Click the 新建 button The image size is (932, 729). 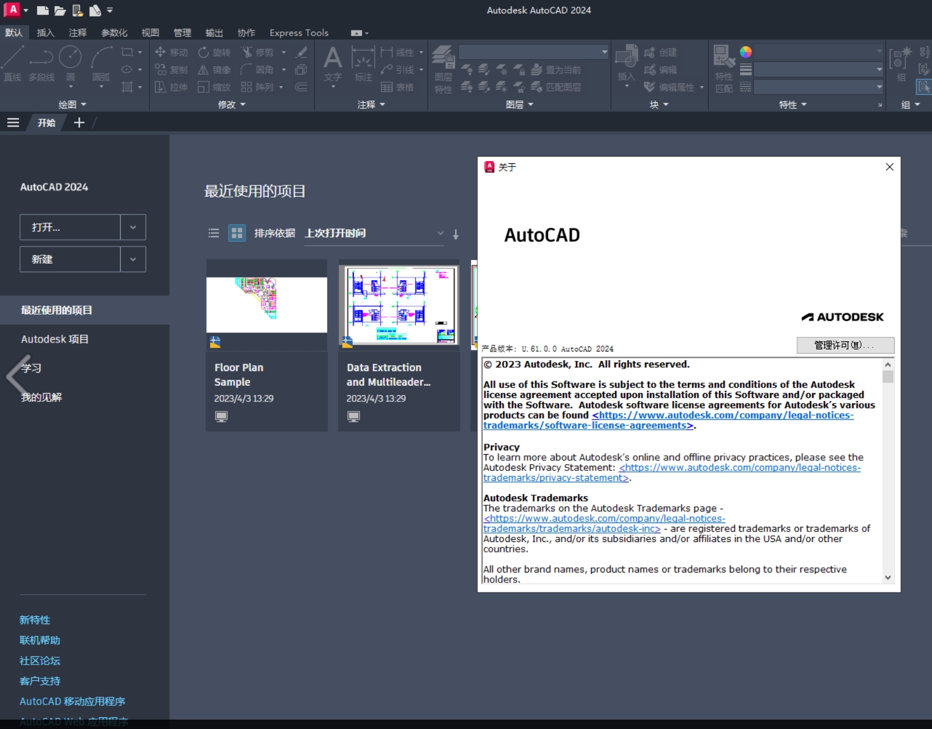click(x=70, y=259)
